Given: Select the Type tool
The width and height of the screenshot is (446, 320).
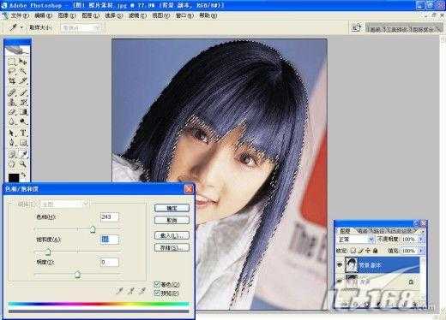Looking at the screenshot, I should point(23,133).
